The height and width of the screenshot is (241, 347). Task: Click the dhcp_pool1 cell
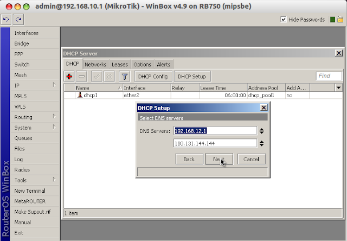[x=266, y=95]
